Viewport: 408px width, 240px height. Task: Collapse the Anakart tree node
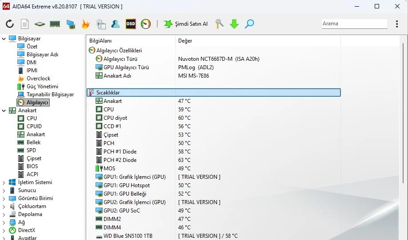tap(4, 110)
